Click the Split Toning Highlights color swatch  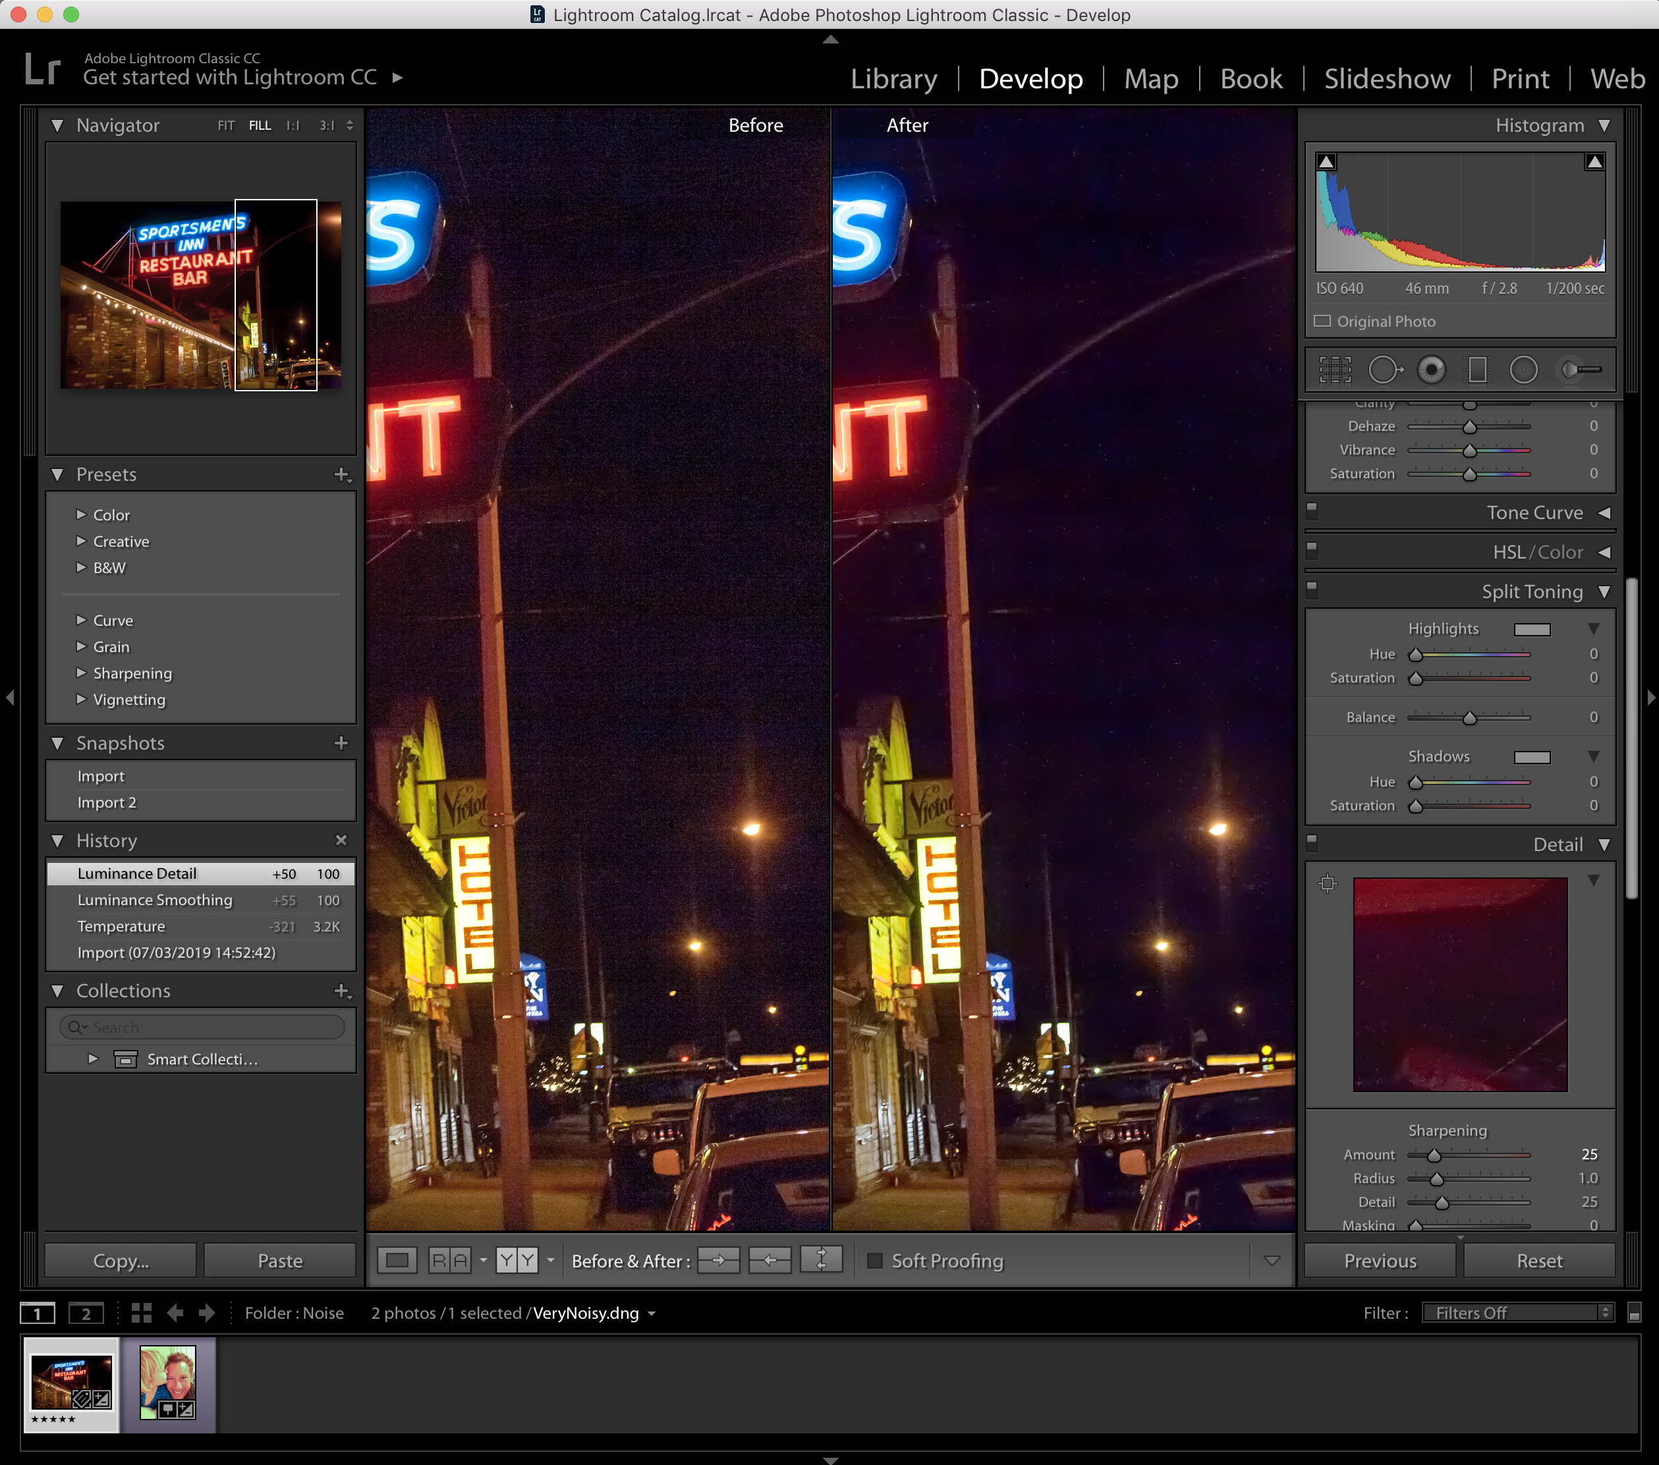(1532, 629)
